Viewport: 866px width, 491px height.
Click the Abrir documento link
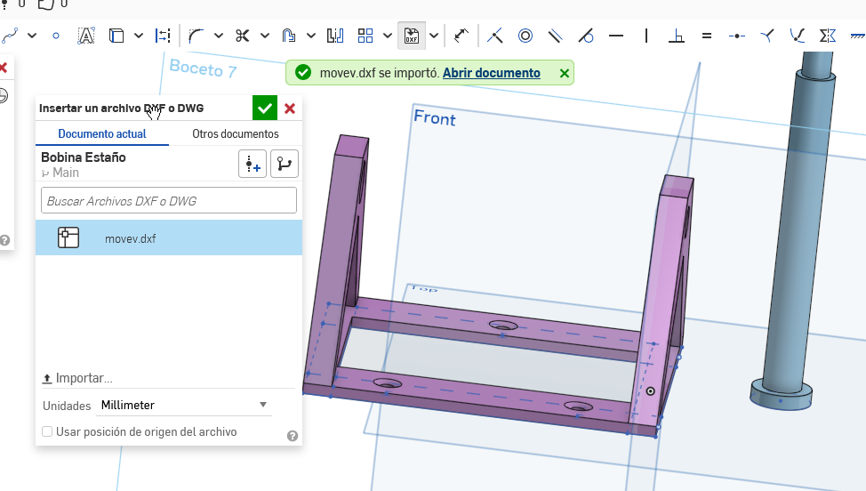click(x=491, y=73)
